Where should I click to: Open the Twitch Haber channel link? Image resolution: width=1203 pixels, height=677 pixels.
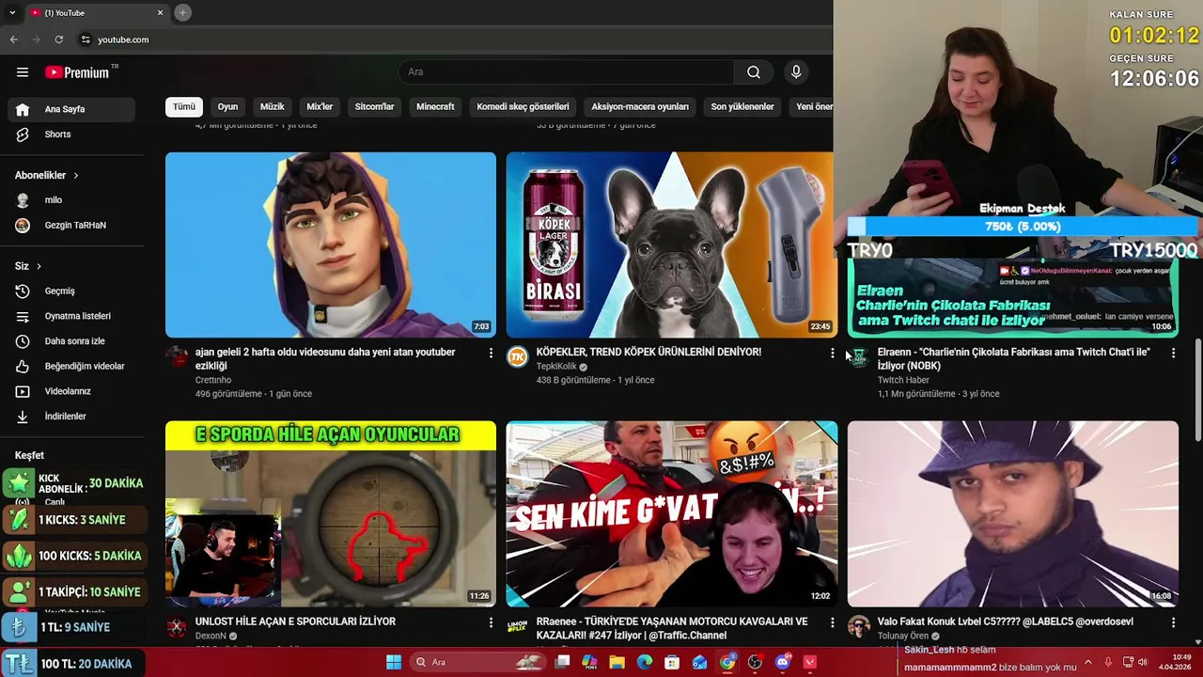pyautogui.click(x=903, y=380)
